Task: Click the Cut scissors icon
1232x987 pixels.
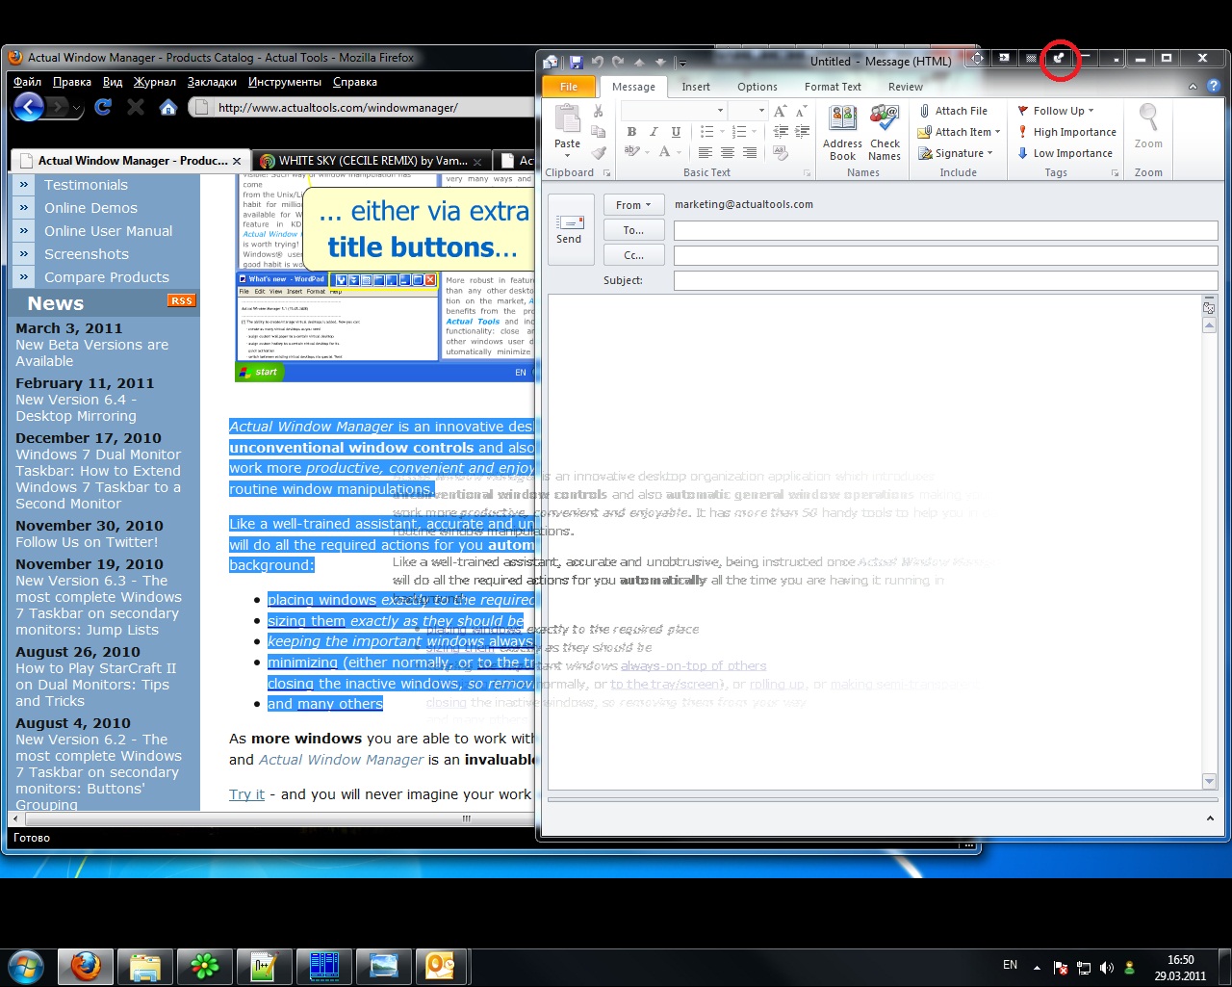Action: (x=599, y=111)
